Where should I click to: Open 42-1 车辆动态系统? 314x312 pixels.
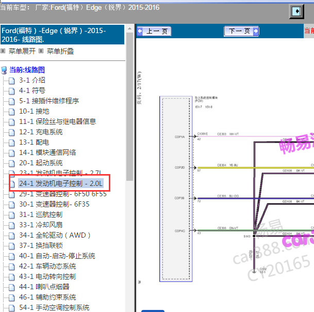coord(47,266)
